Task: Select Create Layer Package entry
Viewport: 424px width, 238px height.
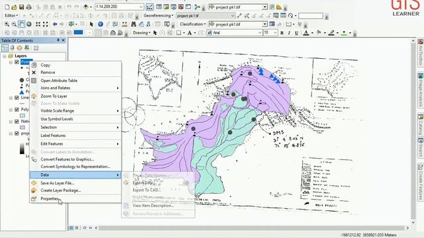Action: point(76,190)
